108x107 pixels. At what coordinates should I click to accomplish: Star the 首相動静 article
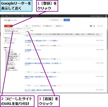coord(42,50)
